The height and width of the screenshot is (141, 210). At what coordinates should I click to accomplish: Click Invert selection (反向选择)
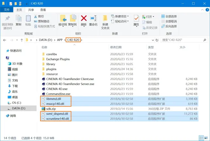[x=169, y=26]
